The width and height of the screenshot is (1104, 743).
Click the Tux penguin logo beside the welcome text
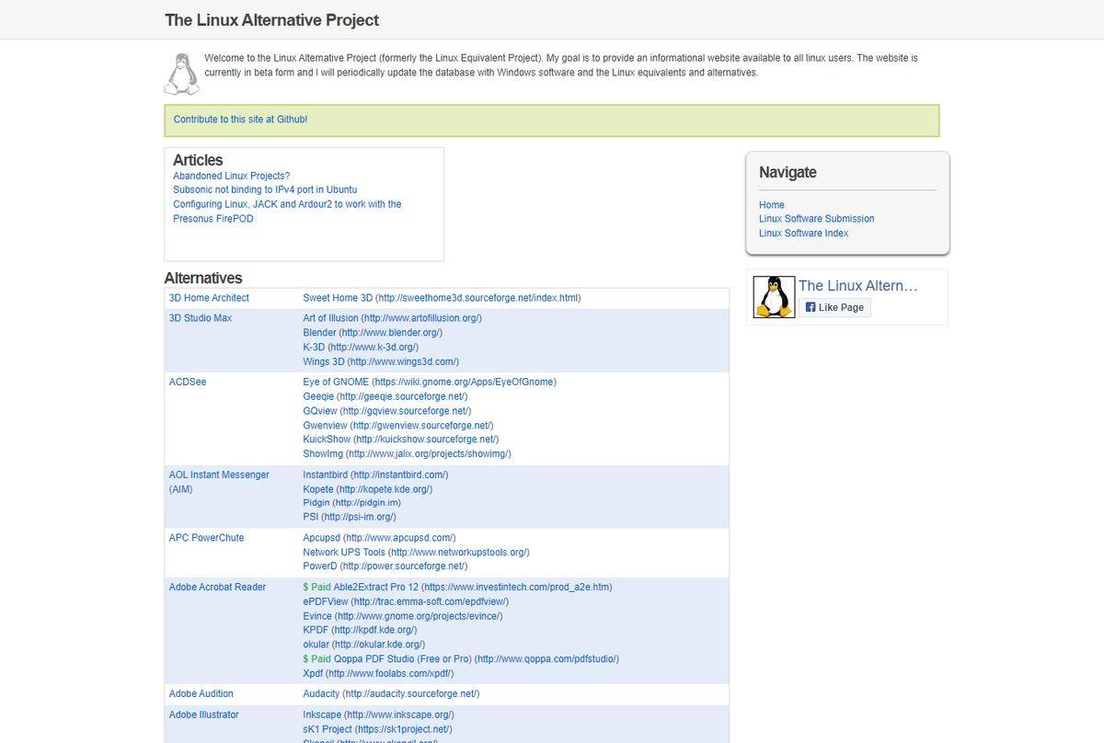[x=181, y=74]
